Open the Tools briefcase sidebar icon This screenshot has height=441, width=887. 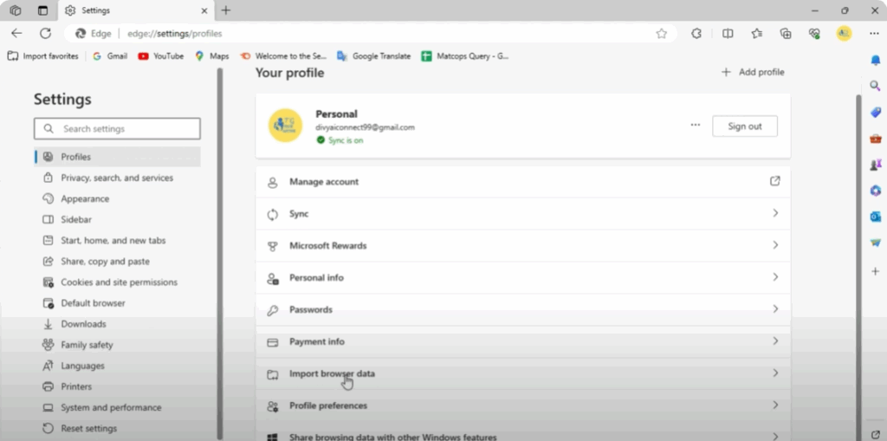(x=876, y=138)
